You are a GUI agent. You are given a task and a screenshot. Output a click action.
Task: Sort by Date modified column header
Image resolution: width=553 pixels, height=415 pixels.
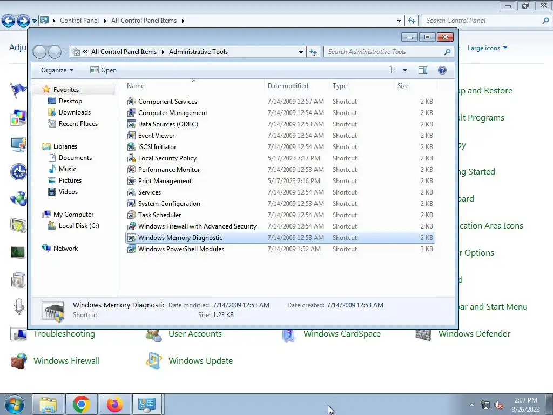point(296,86)
